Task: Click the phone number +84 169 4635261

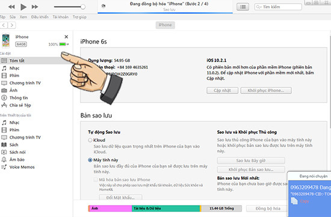Action: click(x=132, y=68)
